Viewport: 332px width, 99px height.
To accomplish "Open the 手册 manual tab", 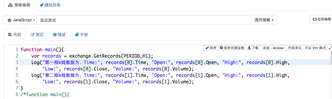I will [82, 34].
